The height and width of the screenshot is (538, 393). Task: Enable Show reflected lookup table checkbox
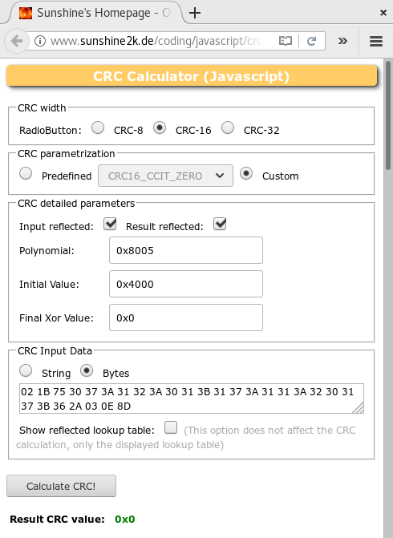[171, 427]
